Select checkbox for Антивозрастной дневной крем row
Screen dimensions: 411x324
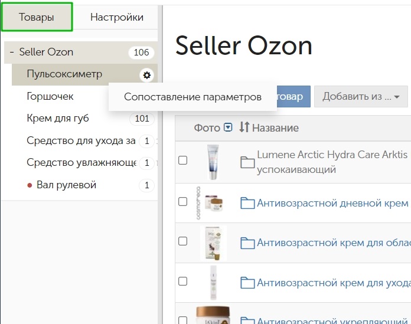[183, 201]
